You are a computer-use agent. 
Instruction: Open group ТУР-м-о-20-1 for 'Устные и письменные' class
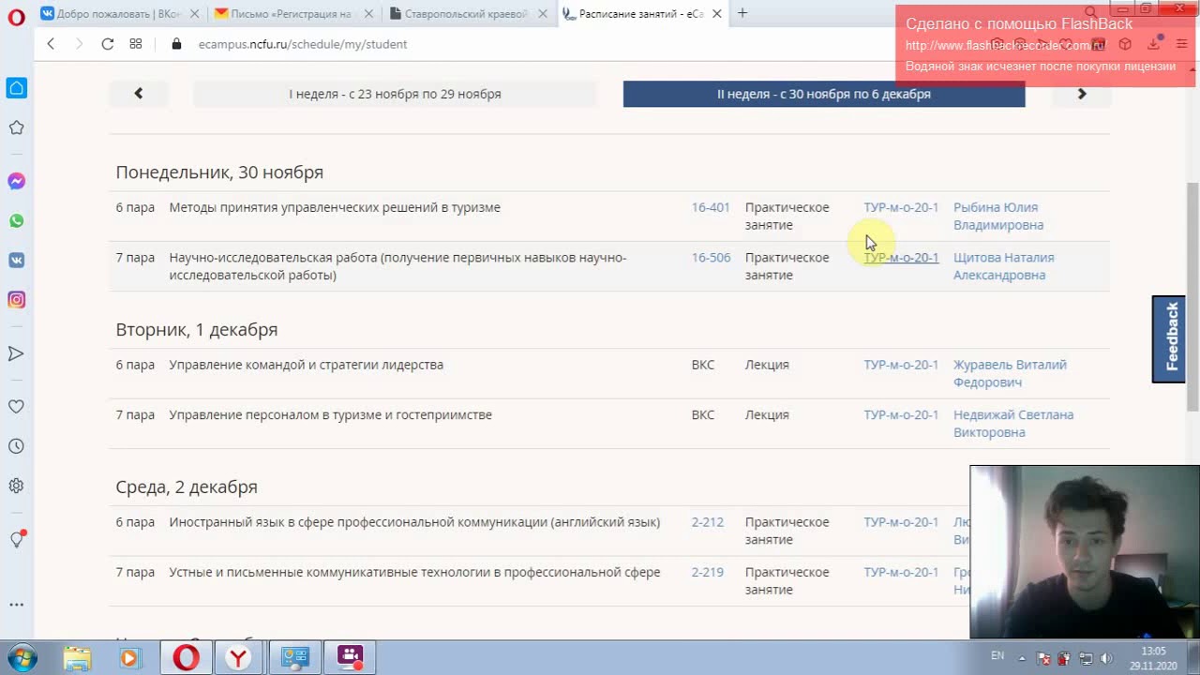click(x=901, y=573)
